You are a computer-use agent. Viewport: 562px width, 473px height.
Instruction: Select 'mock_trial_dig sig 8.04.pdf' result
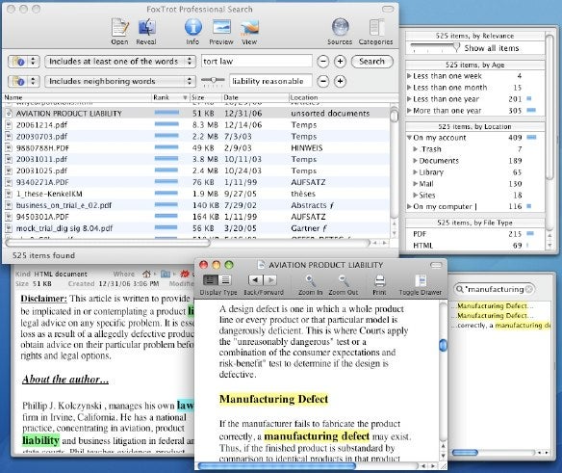[x=195, y=228]
